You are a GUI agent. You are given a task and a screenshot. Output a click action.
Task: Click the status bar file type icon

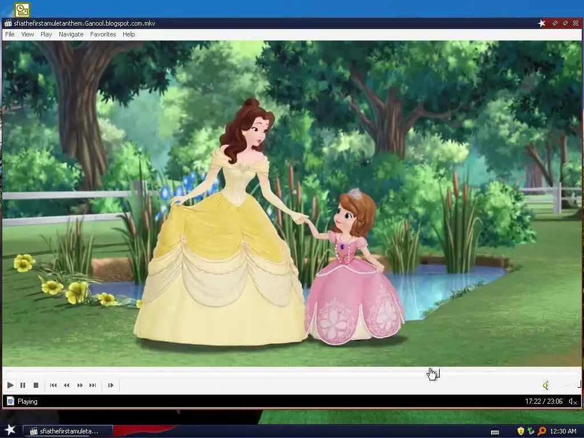tap(10, 401)
